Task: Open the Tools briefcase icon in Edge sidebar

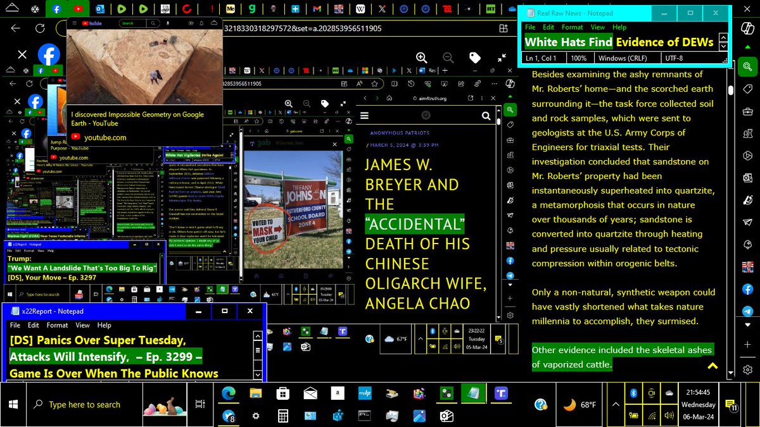Action: click(747, 113)
